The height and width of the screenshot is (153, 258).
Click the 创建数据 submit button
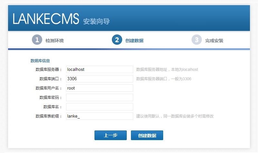[147, 135]
